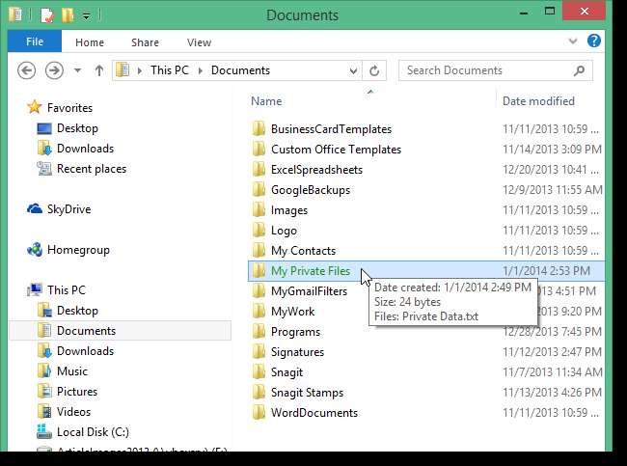The height and width of the screenshot is (466, 627).
Task: Click date 11/13/2013 4:26 PM for Snagit Stamps
Action: (552, 393)
